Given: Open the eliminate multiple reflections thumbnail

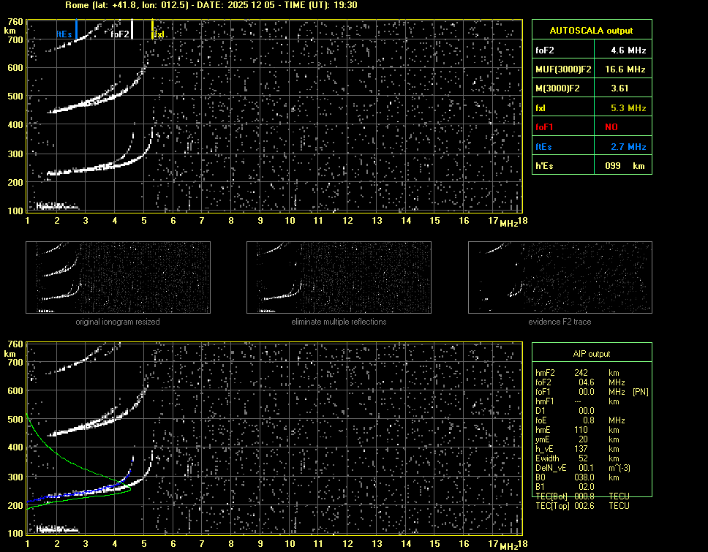Looking at the screenshot, I should pos(339,278).
